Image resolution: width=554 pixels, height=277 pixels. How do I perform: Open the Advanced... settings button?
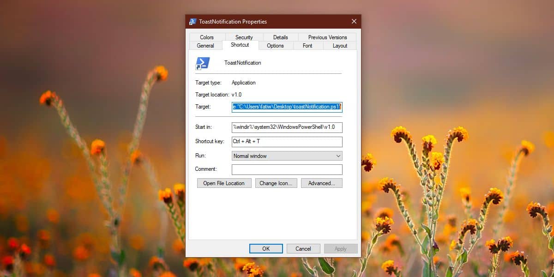[x=322, y=183]
